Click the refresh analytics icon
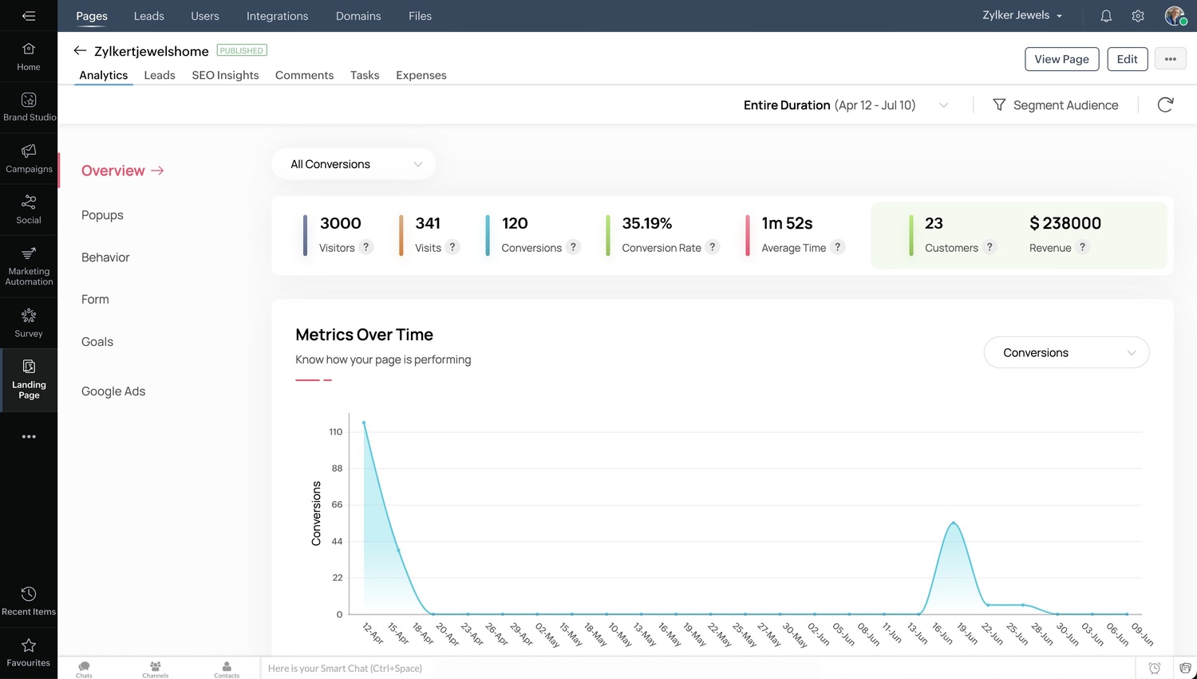The height and width of the screenshot is (679, 1197). pyautogui.click(x=1165, y=105)
